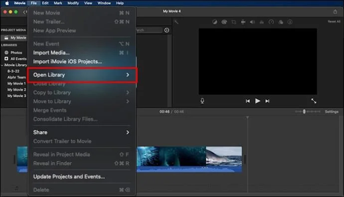Viewport: 344px width, 197px height.
Task: Select the Alphr Team event
Action: coord(16,77)
